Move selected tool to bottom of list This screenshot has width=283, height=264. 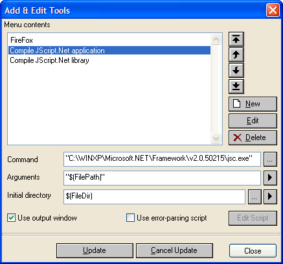click(236, 86)
